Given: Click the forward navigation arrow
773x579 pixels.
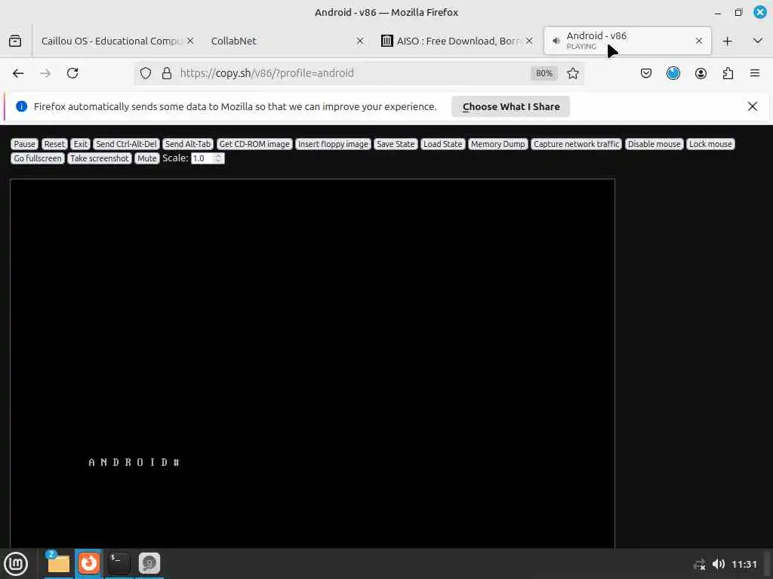Looking at the screenshot, I should pyautogui.click(x=45, y=73).
